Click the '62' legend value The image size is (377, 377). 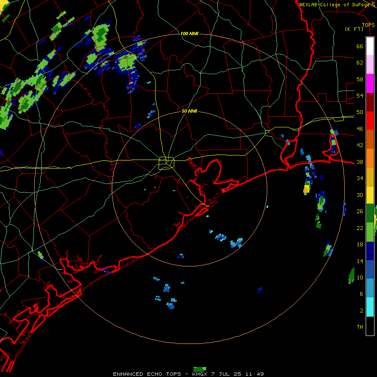click(360, 63)
